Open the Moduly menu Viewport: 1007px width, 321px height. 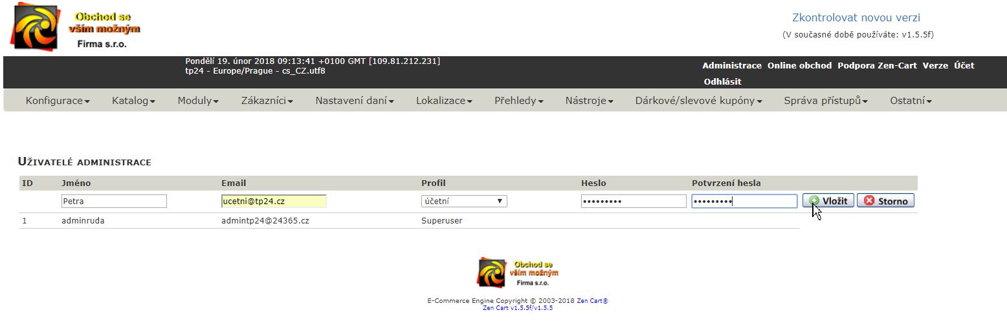tap(198, 101)
